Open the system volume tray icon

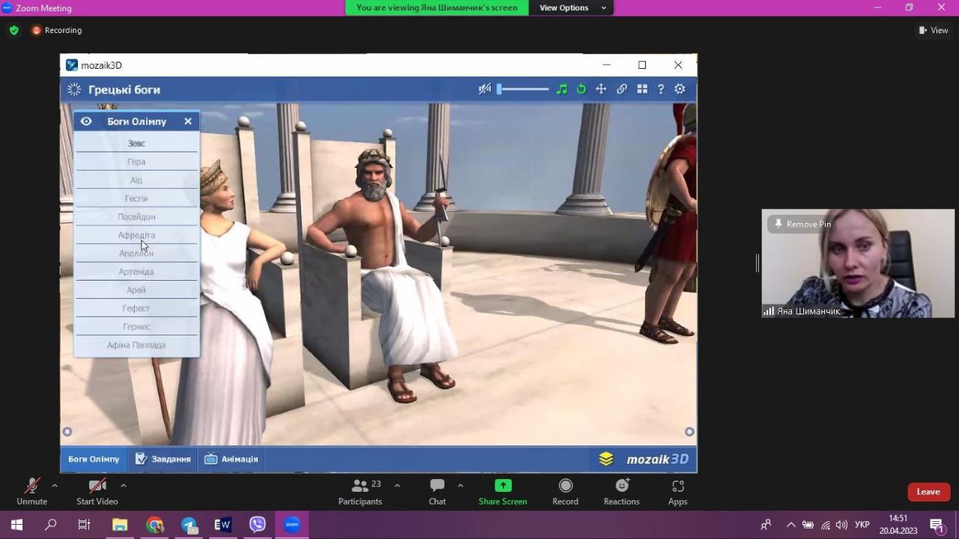tap(841, 525)
